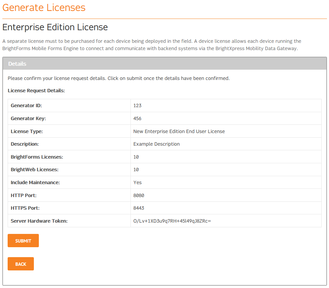Screen dimensions: 329x288
Task: Click the Server Hardware Token value string
Action: (x=172, y=221)
